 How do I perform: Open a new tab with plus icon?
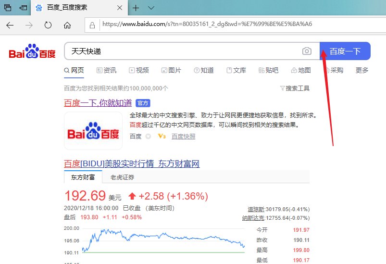136,8
